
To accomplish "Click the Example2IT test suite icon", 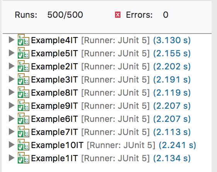I will (x=24, y=66).
